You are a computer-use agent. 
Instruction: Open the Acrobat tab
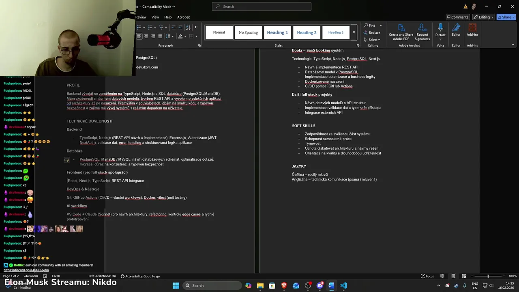coord(183,17)
